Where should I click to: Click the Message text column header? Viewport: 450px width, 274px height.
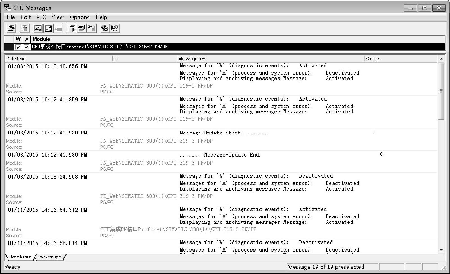pos(271,59)
